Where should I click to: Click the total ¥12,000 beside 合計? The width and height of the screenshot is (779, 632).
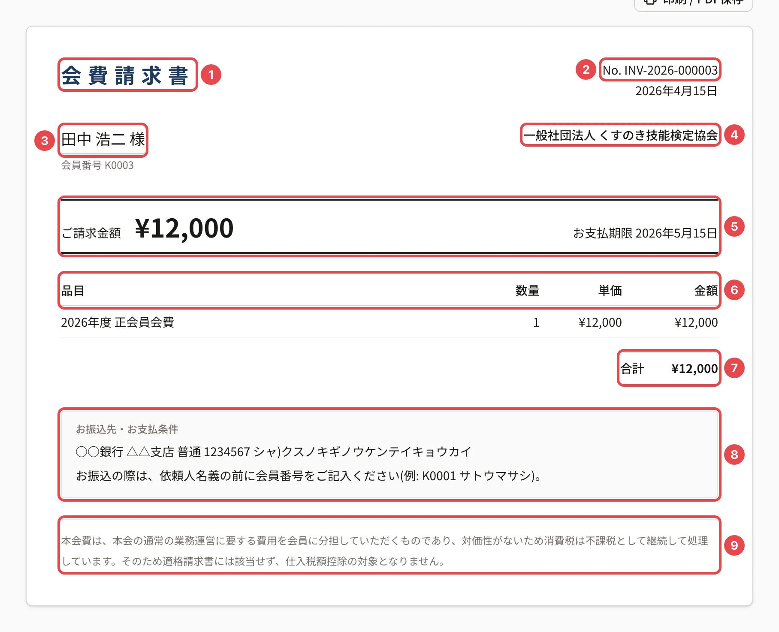[x=694, y=369]
